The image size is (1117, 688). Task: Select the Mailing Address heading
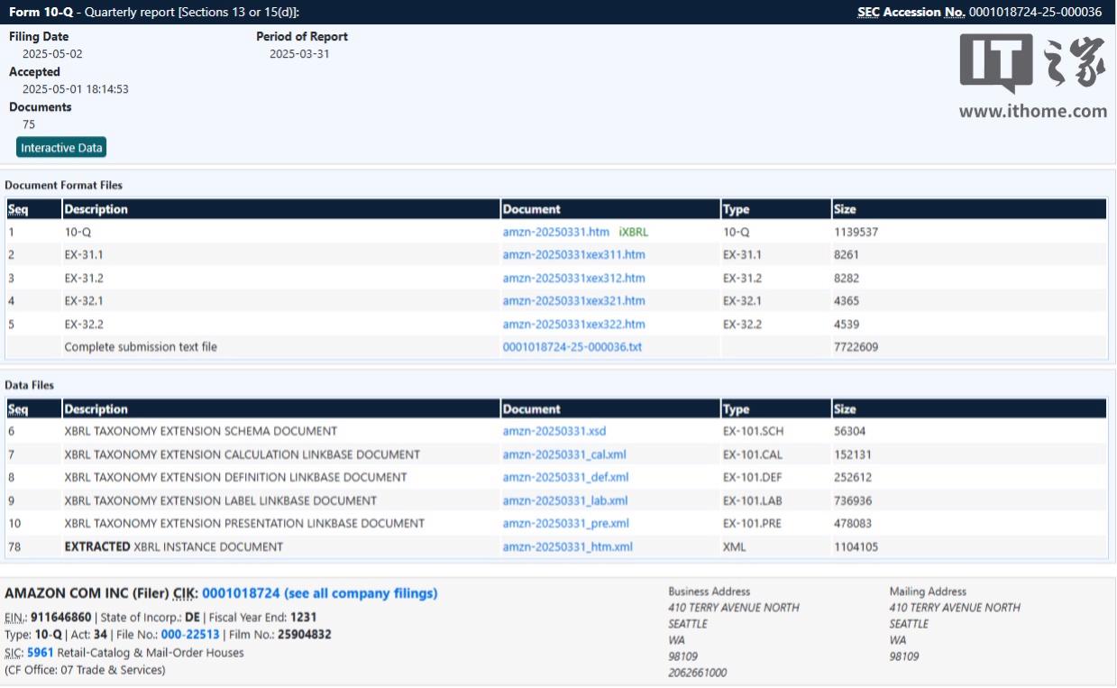click(x=929, y=592)
